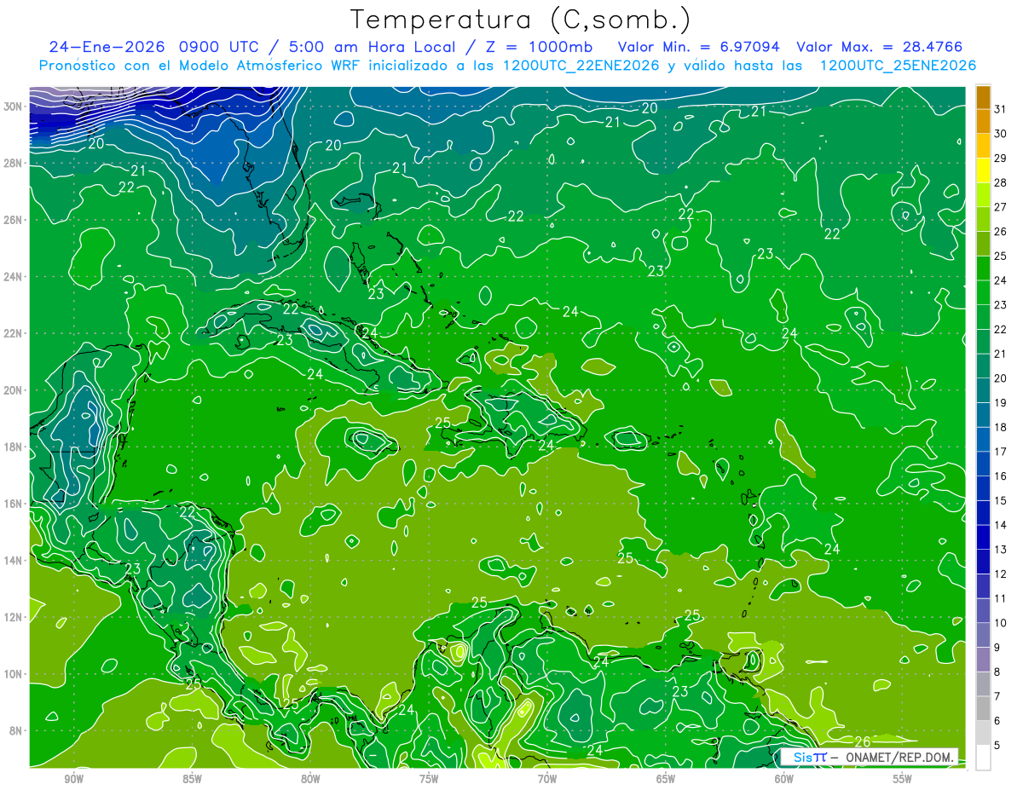This screenshot has height=790, width=1023.
Task: Click value 11 on the colour scale
Action: [x=1001, y=599]
